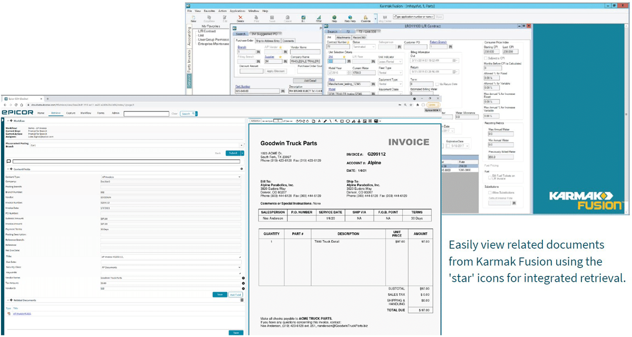Click the Return Branch link in L/R Contract
Viewport: 632px width, 337px height.
point(438,42)
